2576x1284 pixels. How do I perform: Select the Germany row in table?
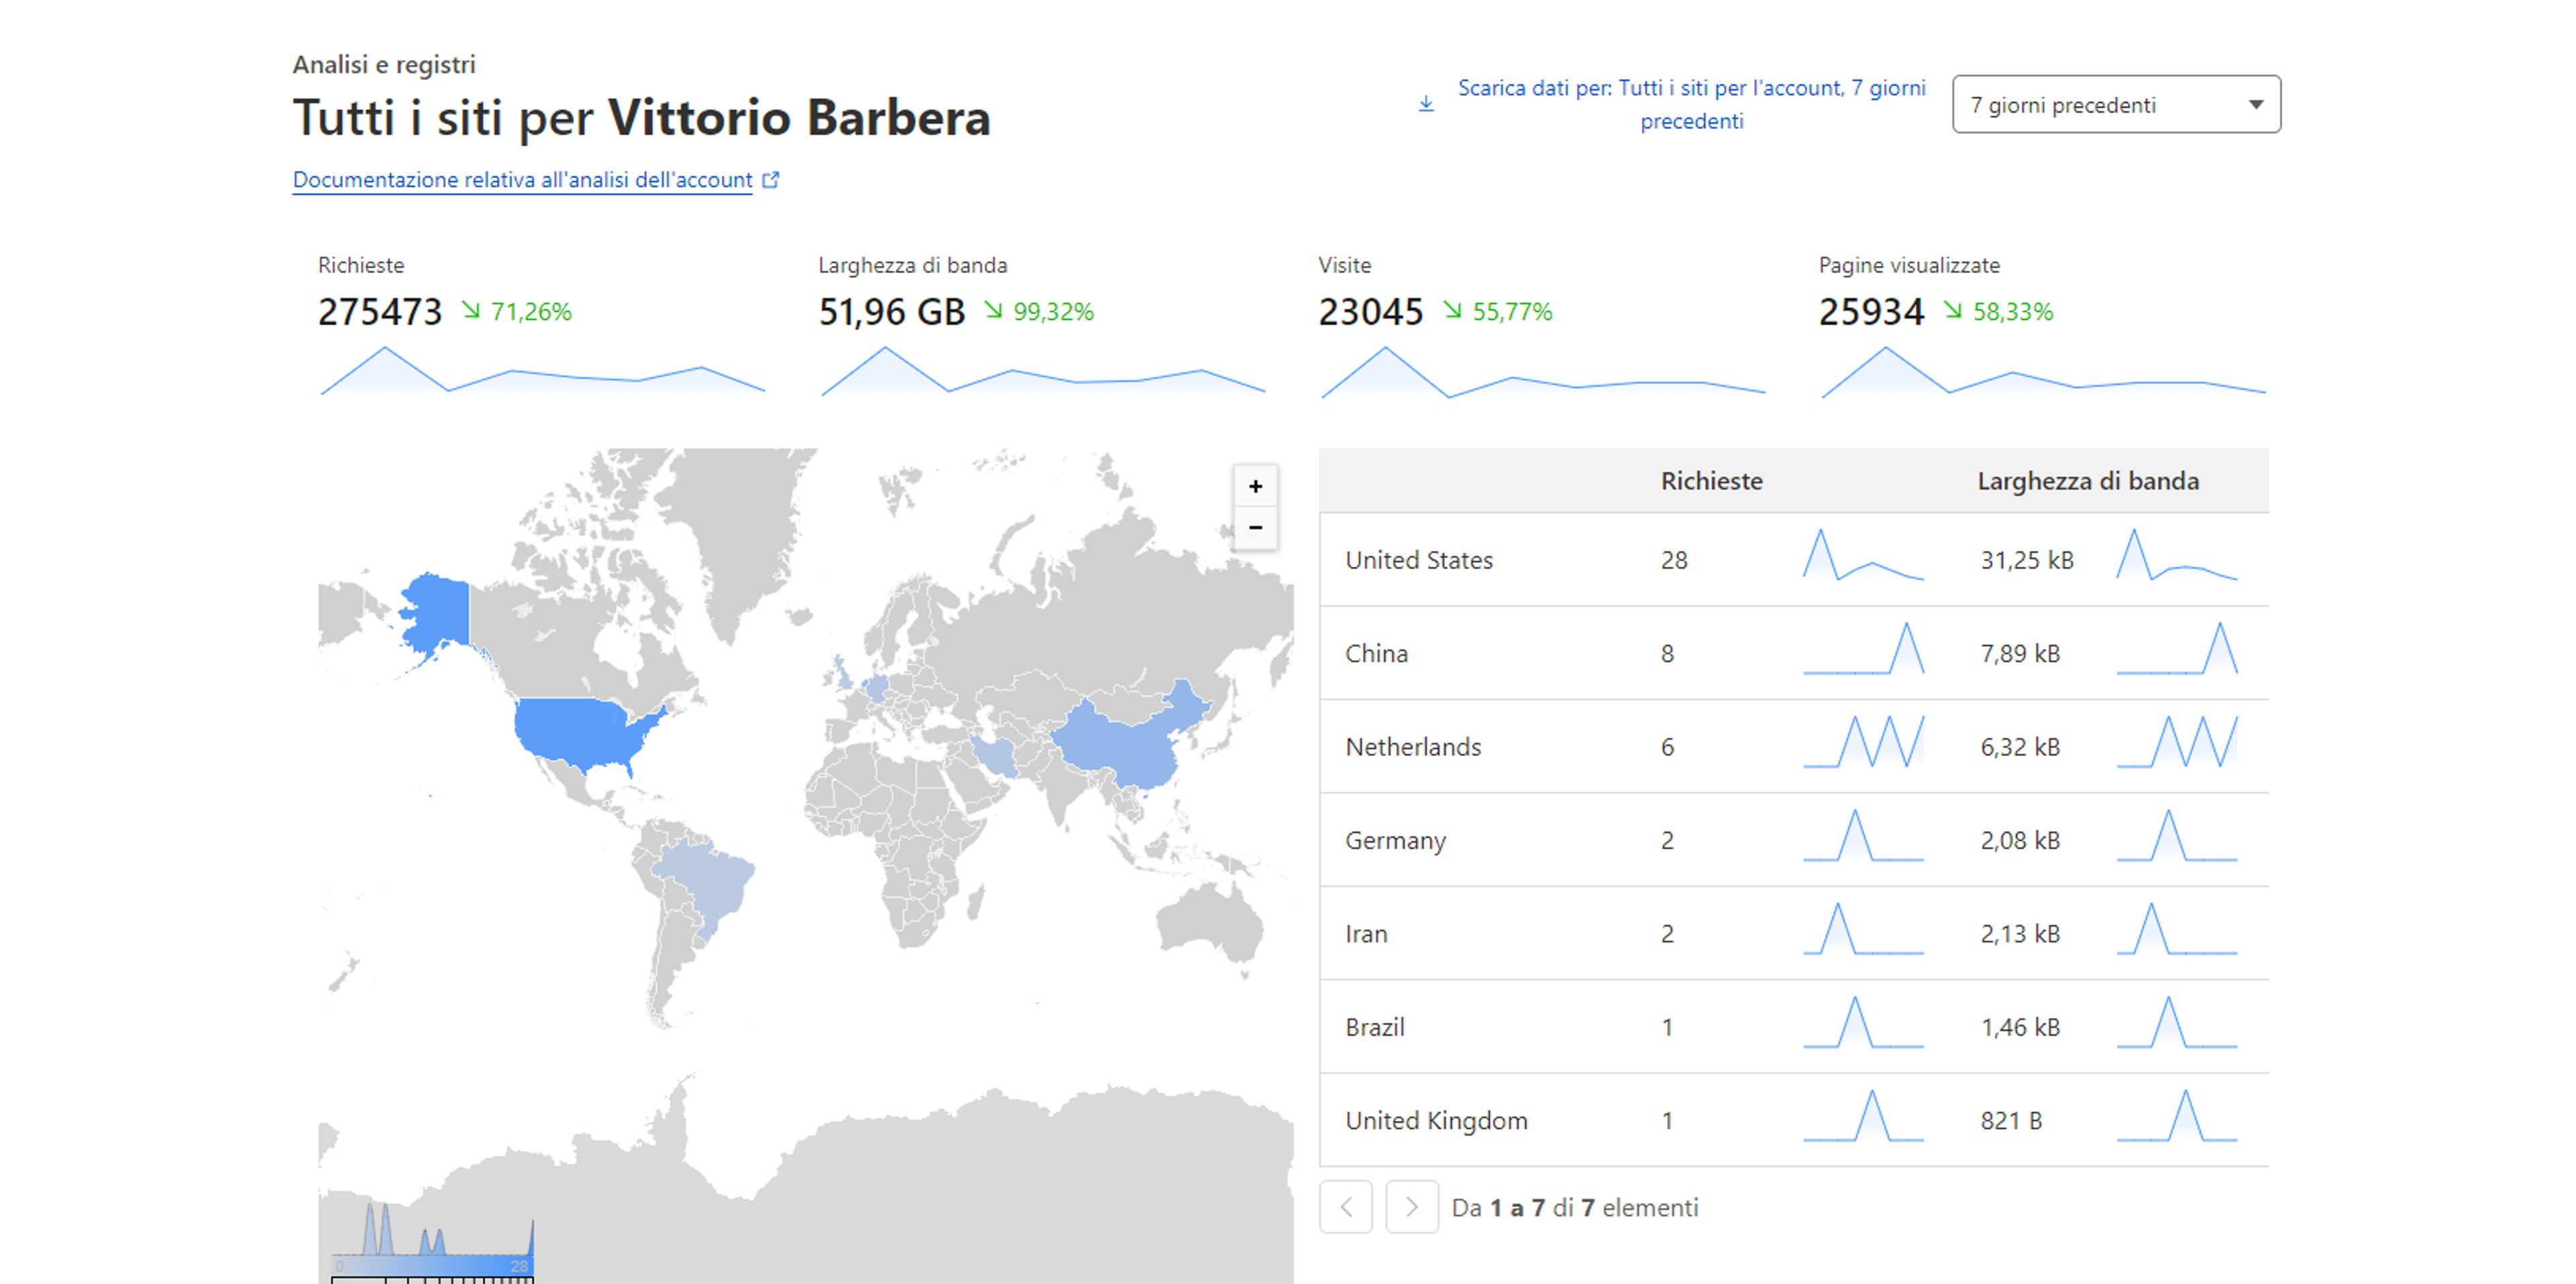1793,840
